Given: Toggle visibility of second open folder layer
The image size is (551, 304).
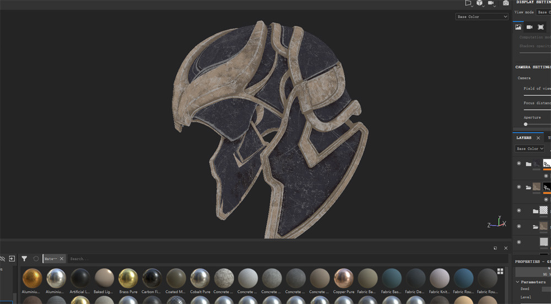Looking at the screenshot, I should tap(518, 187).
